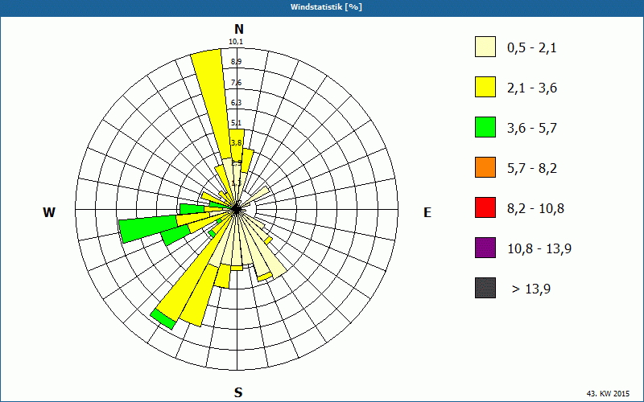Click the '43. KW 2015' date text
Image resolution: width=644 pixels, height=402 pixels.
coord(608,393)
